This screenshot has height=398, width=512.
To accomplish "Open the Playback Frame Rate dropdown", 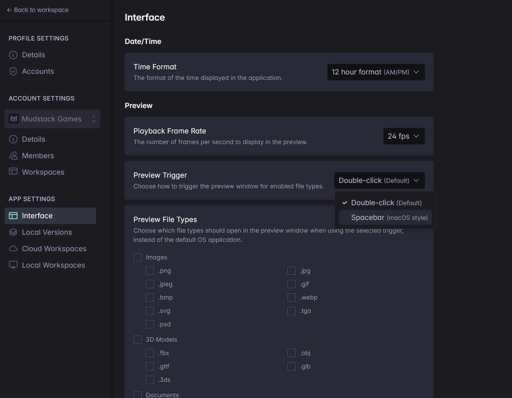I will tap(404, 136).
